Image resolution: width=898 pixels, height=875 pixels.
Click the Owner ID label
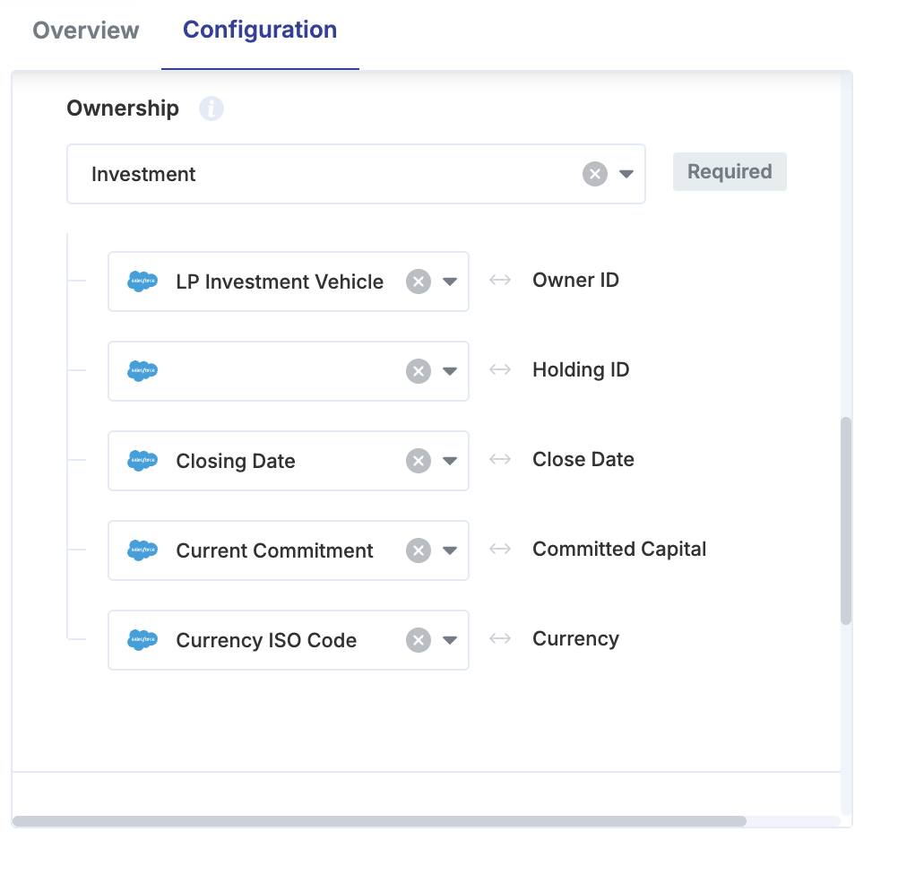point(575,281)
